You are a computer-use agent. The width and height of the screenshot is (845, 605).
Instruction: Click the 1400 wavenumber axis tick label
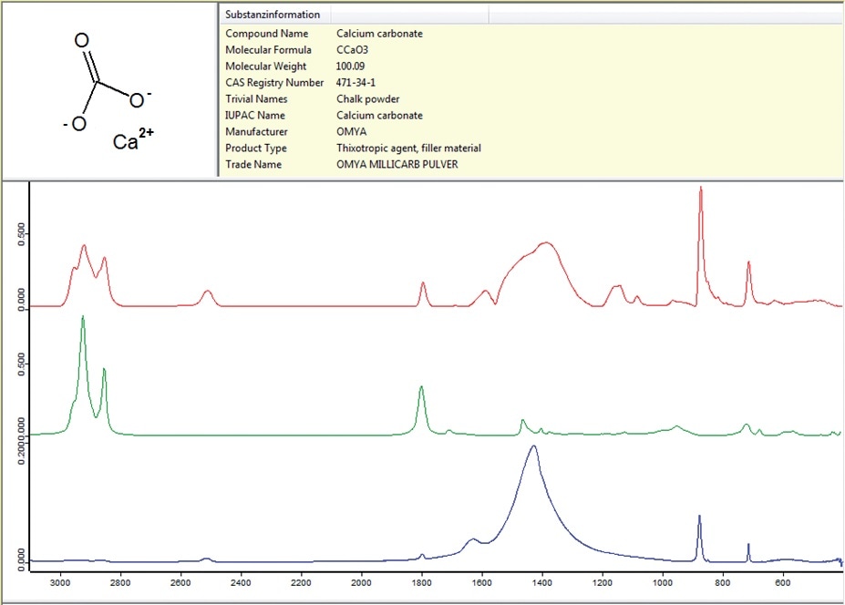[x=542, y=583]
